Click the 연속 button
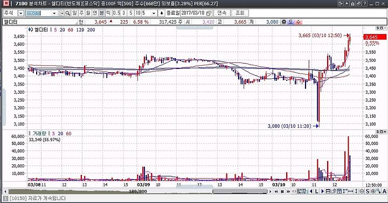The height and width of the screenshot is (203, 388). click(x=221, y=13)
